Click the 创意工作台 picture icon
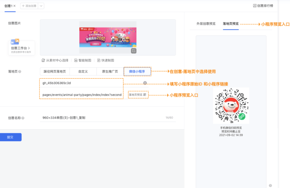This screenshot has height=188, width=290. click(15, 42)
